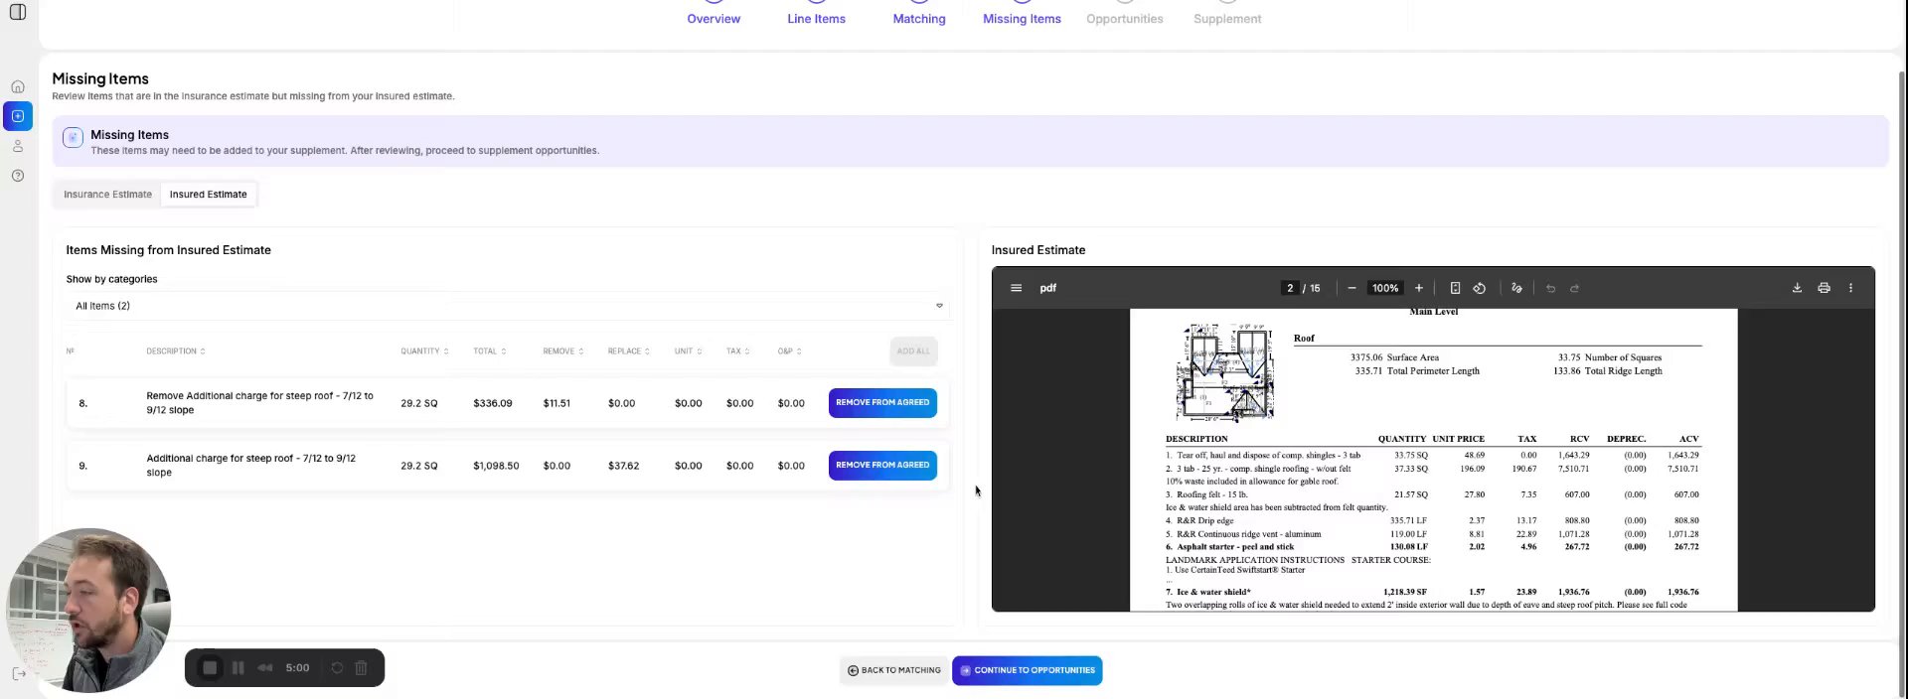Click the 100% zoom level field
The height and width of the screenshot is (699, 1908).
click(1385, 288)
